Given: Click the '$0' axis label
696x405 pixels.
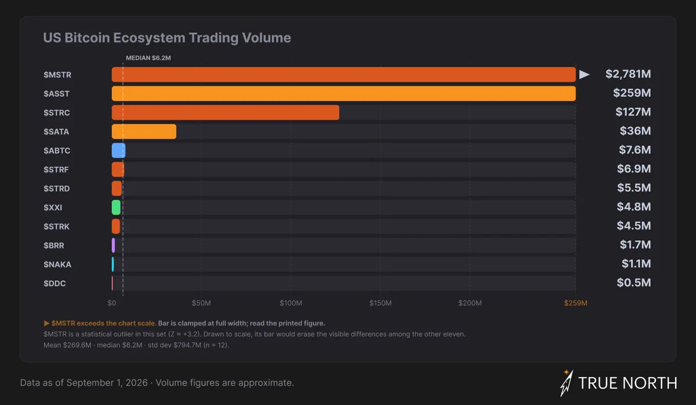Looking at the screenshot, I should click(x=112, y=303).
